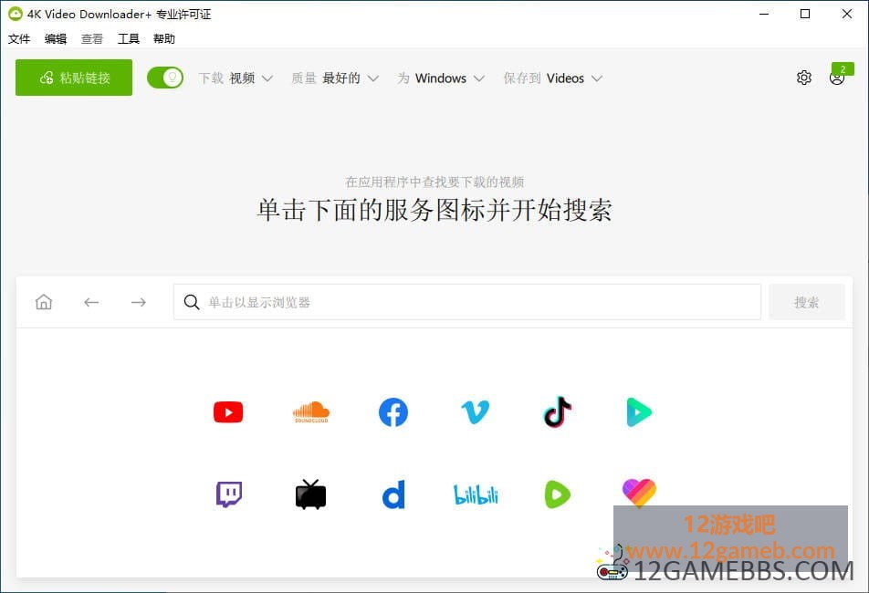Viewport: 869px width, 593px height.
Task: Expand the 保存到 Videos folder dropdown
Action: pos(553,78)
